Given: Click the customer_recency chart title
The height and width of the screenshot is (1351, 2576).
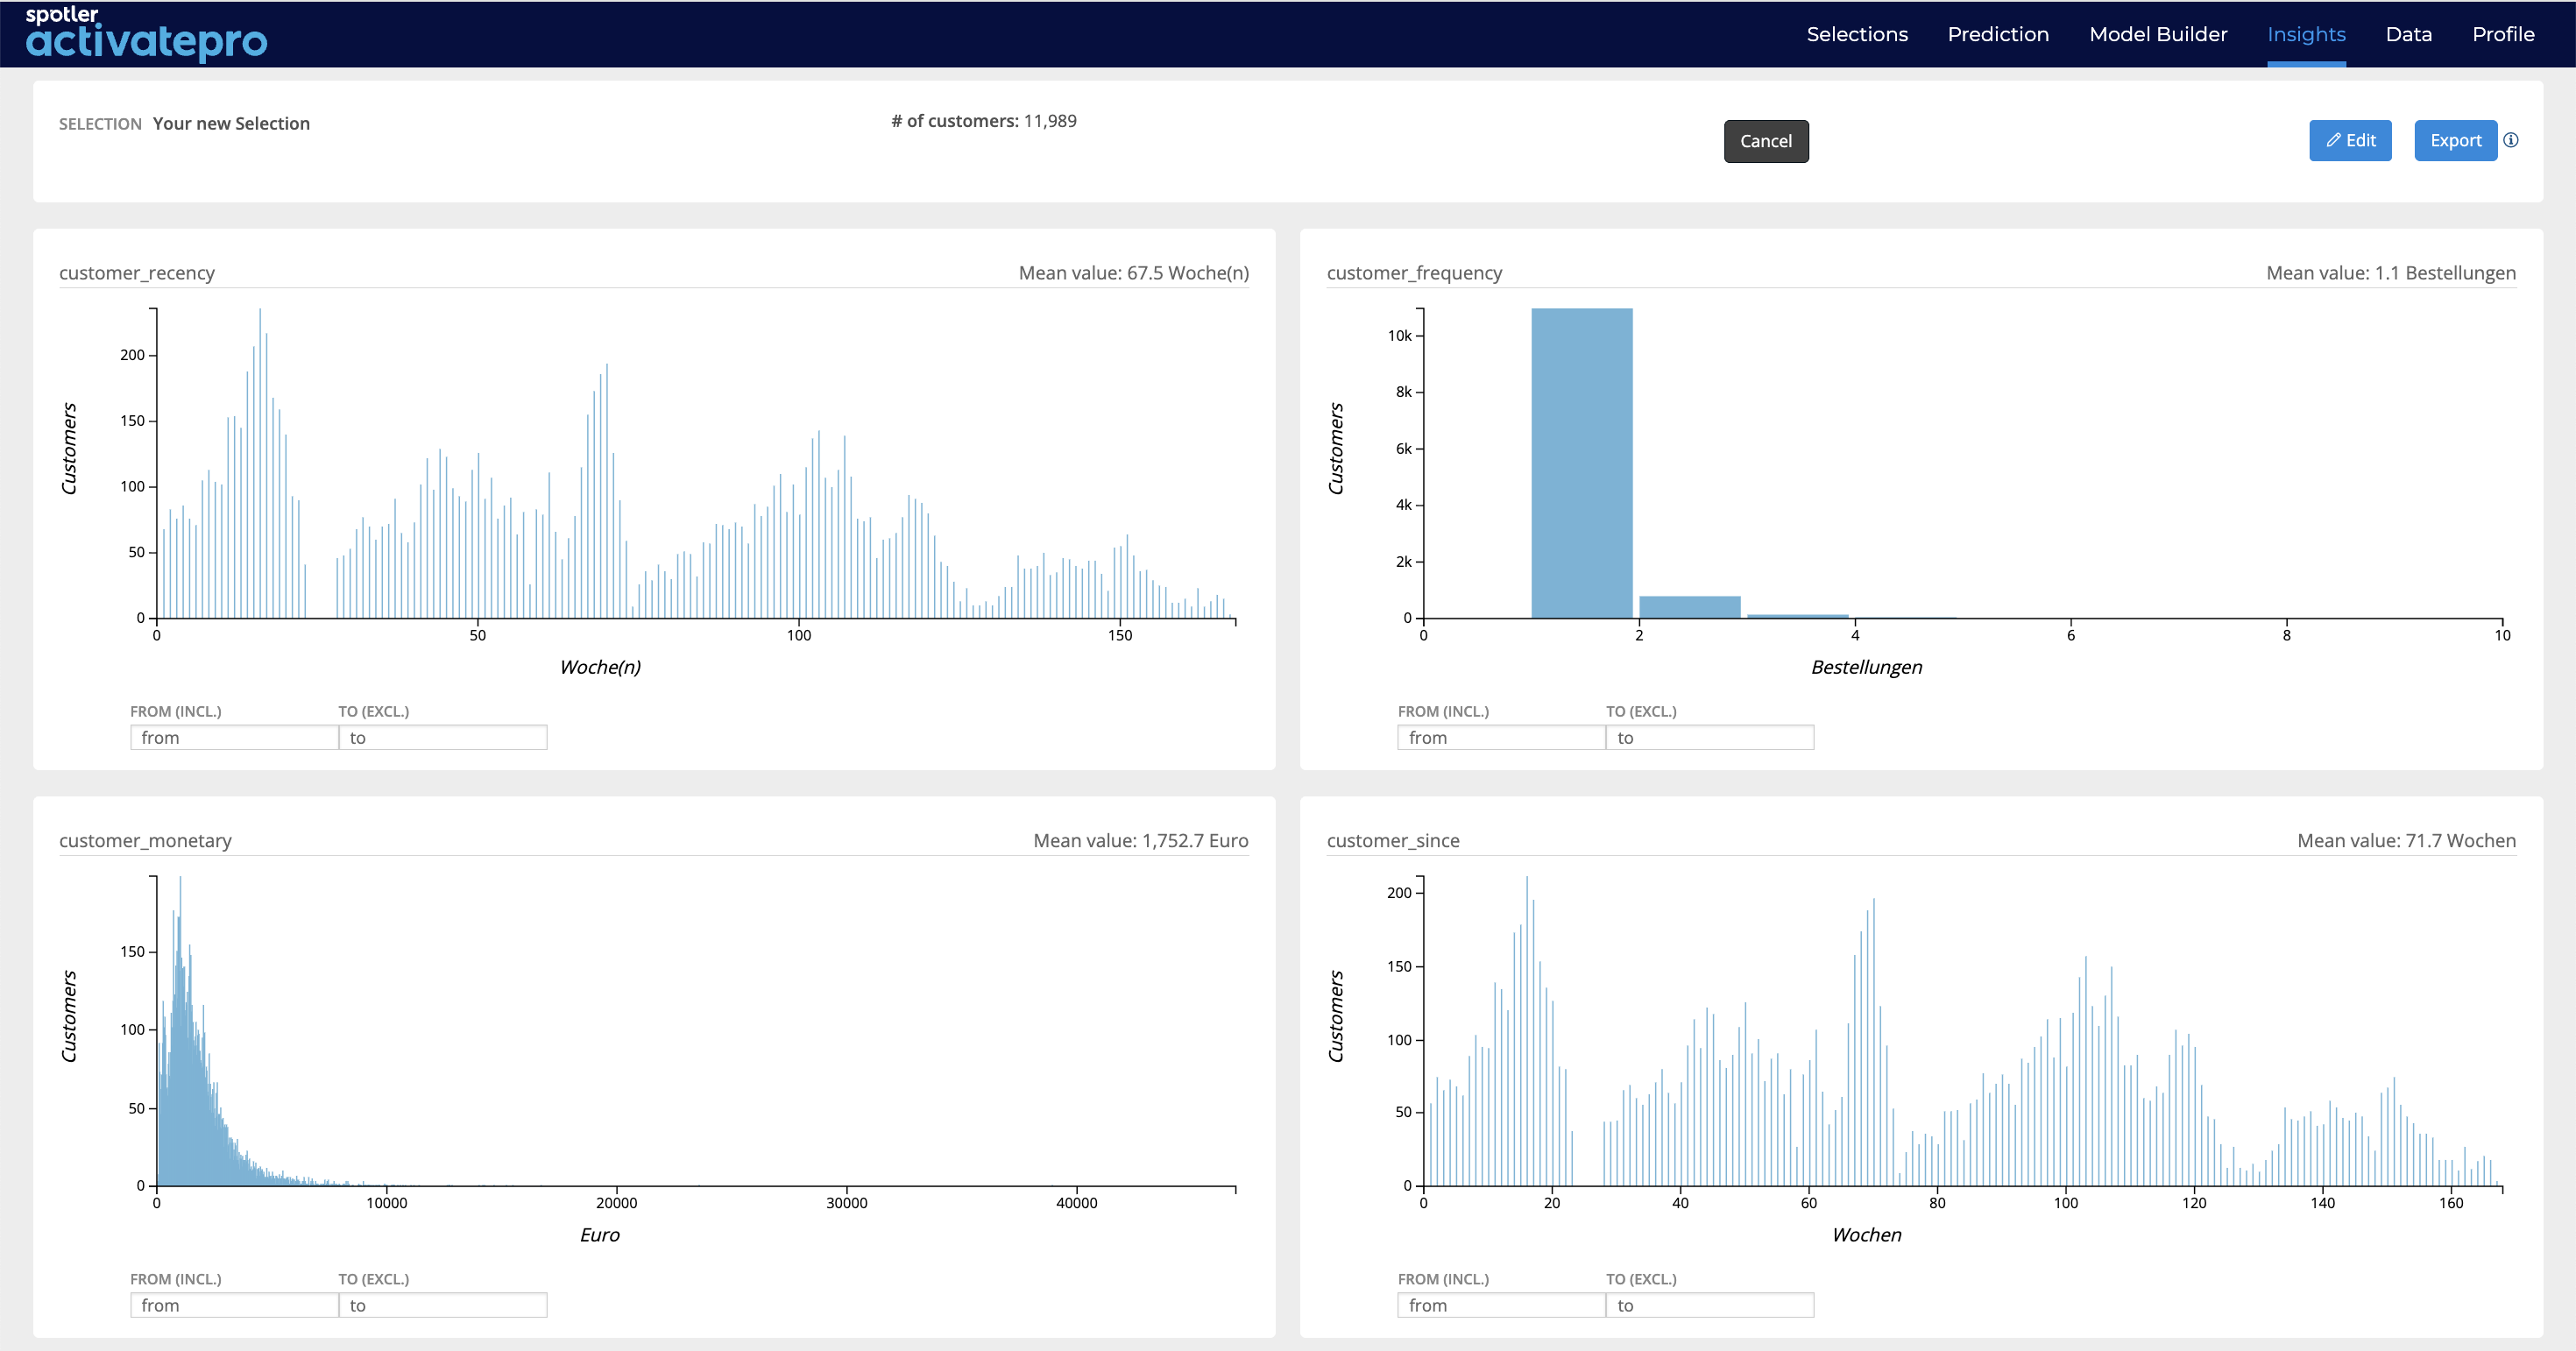Looking at the screenshot, I should [137, 273].
